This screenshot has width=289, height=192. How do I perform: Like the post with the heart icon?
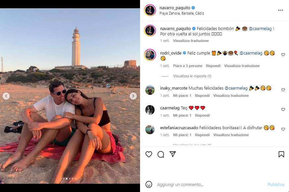pyautogui.click(x=149, y=154)
